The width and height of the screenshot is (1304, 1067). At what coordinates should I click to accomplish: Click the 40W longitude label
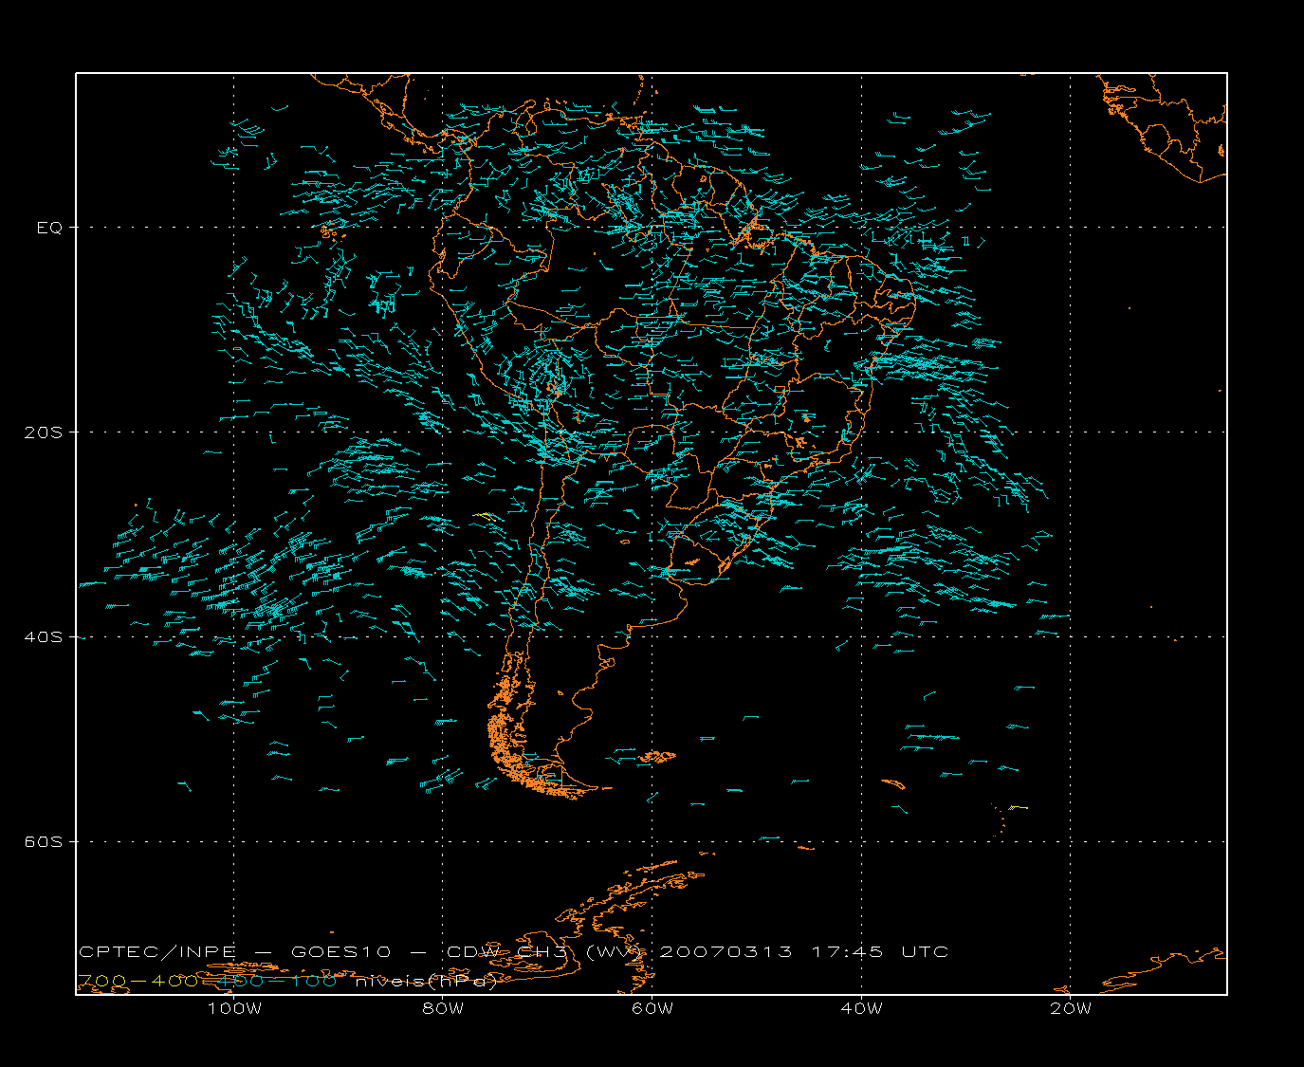tap(861, 1009)
